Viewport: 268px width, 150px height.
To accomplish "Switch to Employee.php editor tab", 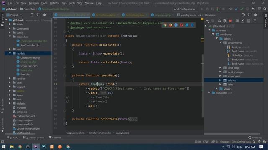I will click(162, 15).
